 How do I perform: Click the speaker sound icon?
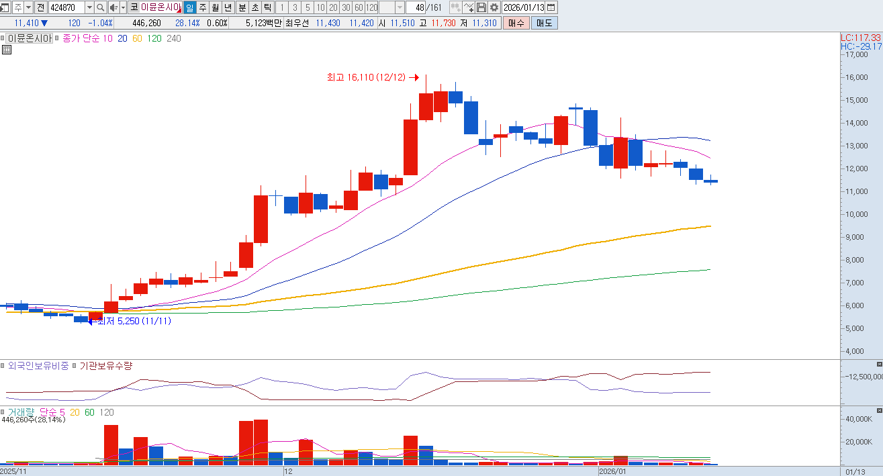[113, 7]
